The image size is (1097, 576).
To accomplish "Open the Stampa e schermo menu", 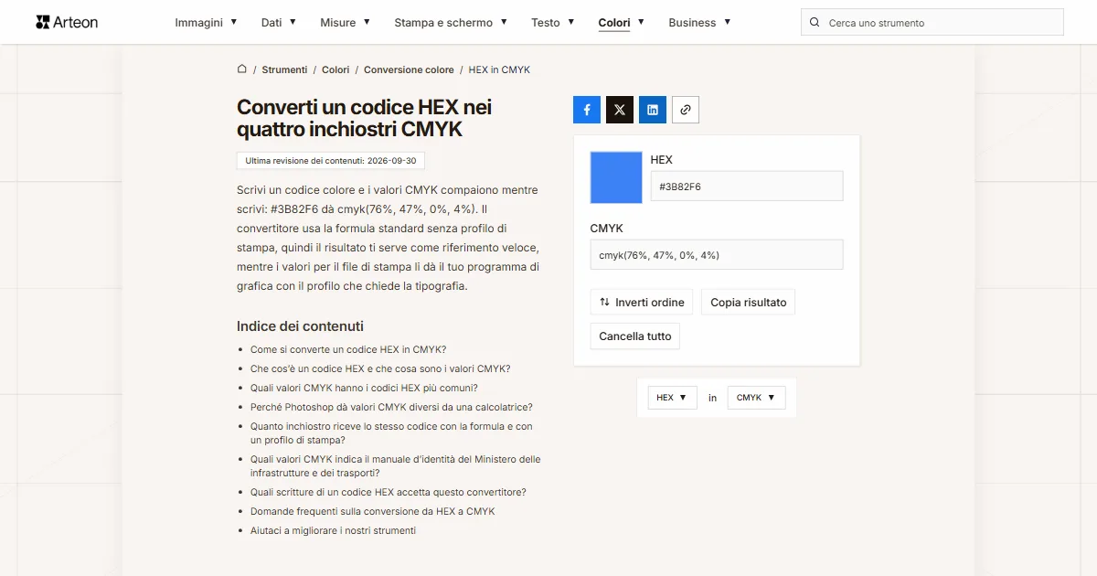I will coord(452,22).
